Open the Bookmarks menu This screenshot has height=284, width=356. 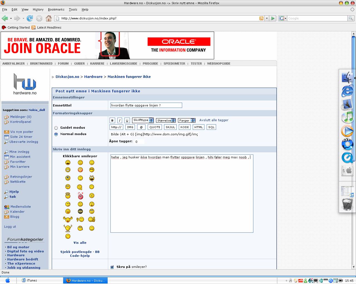pos(56,9)
